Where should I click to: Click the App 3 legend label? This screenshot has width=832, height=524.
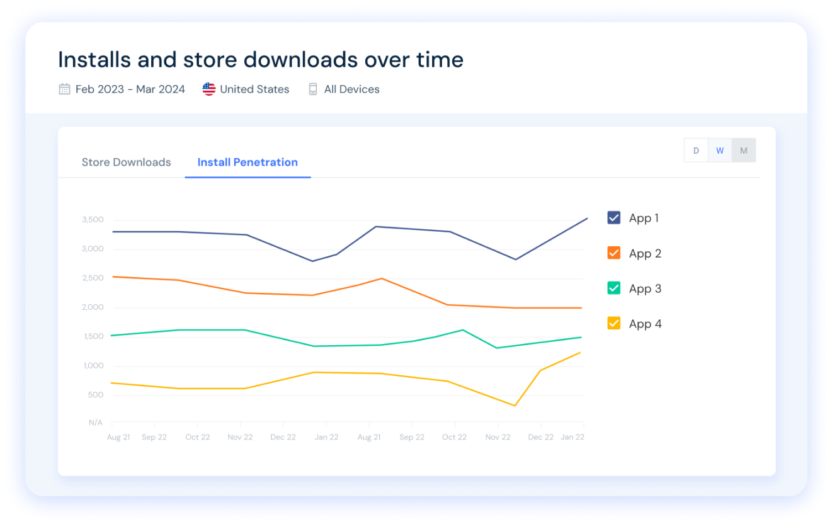coord(644,288)
